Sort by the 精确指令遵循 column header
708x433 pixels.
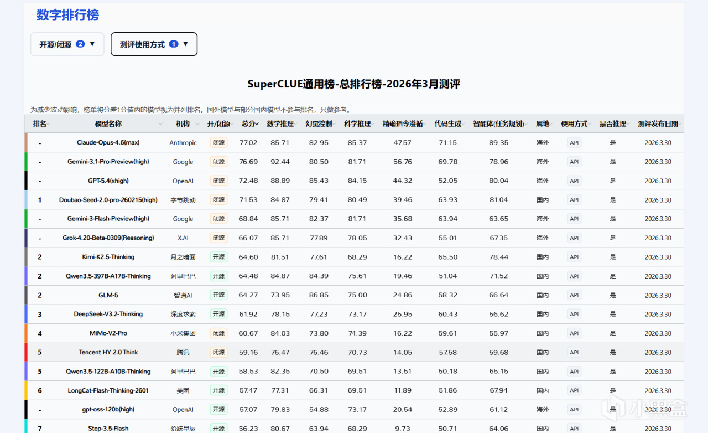(x=403, y=124)
